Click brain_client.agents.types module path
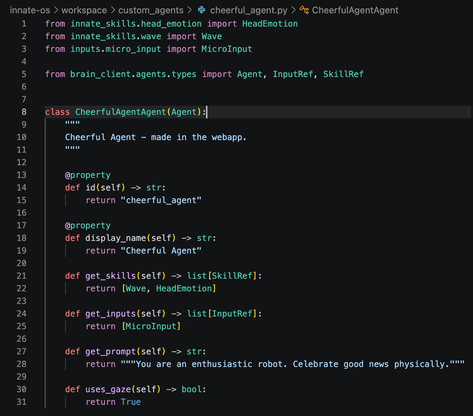Screen dimensions: 473x416 (133, 74)
